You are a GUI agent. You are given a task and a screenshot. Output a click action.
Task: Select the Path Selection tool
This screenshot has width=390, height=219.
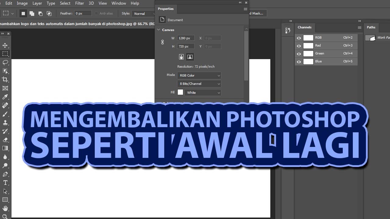(5, 191)
